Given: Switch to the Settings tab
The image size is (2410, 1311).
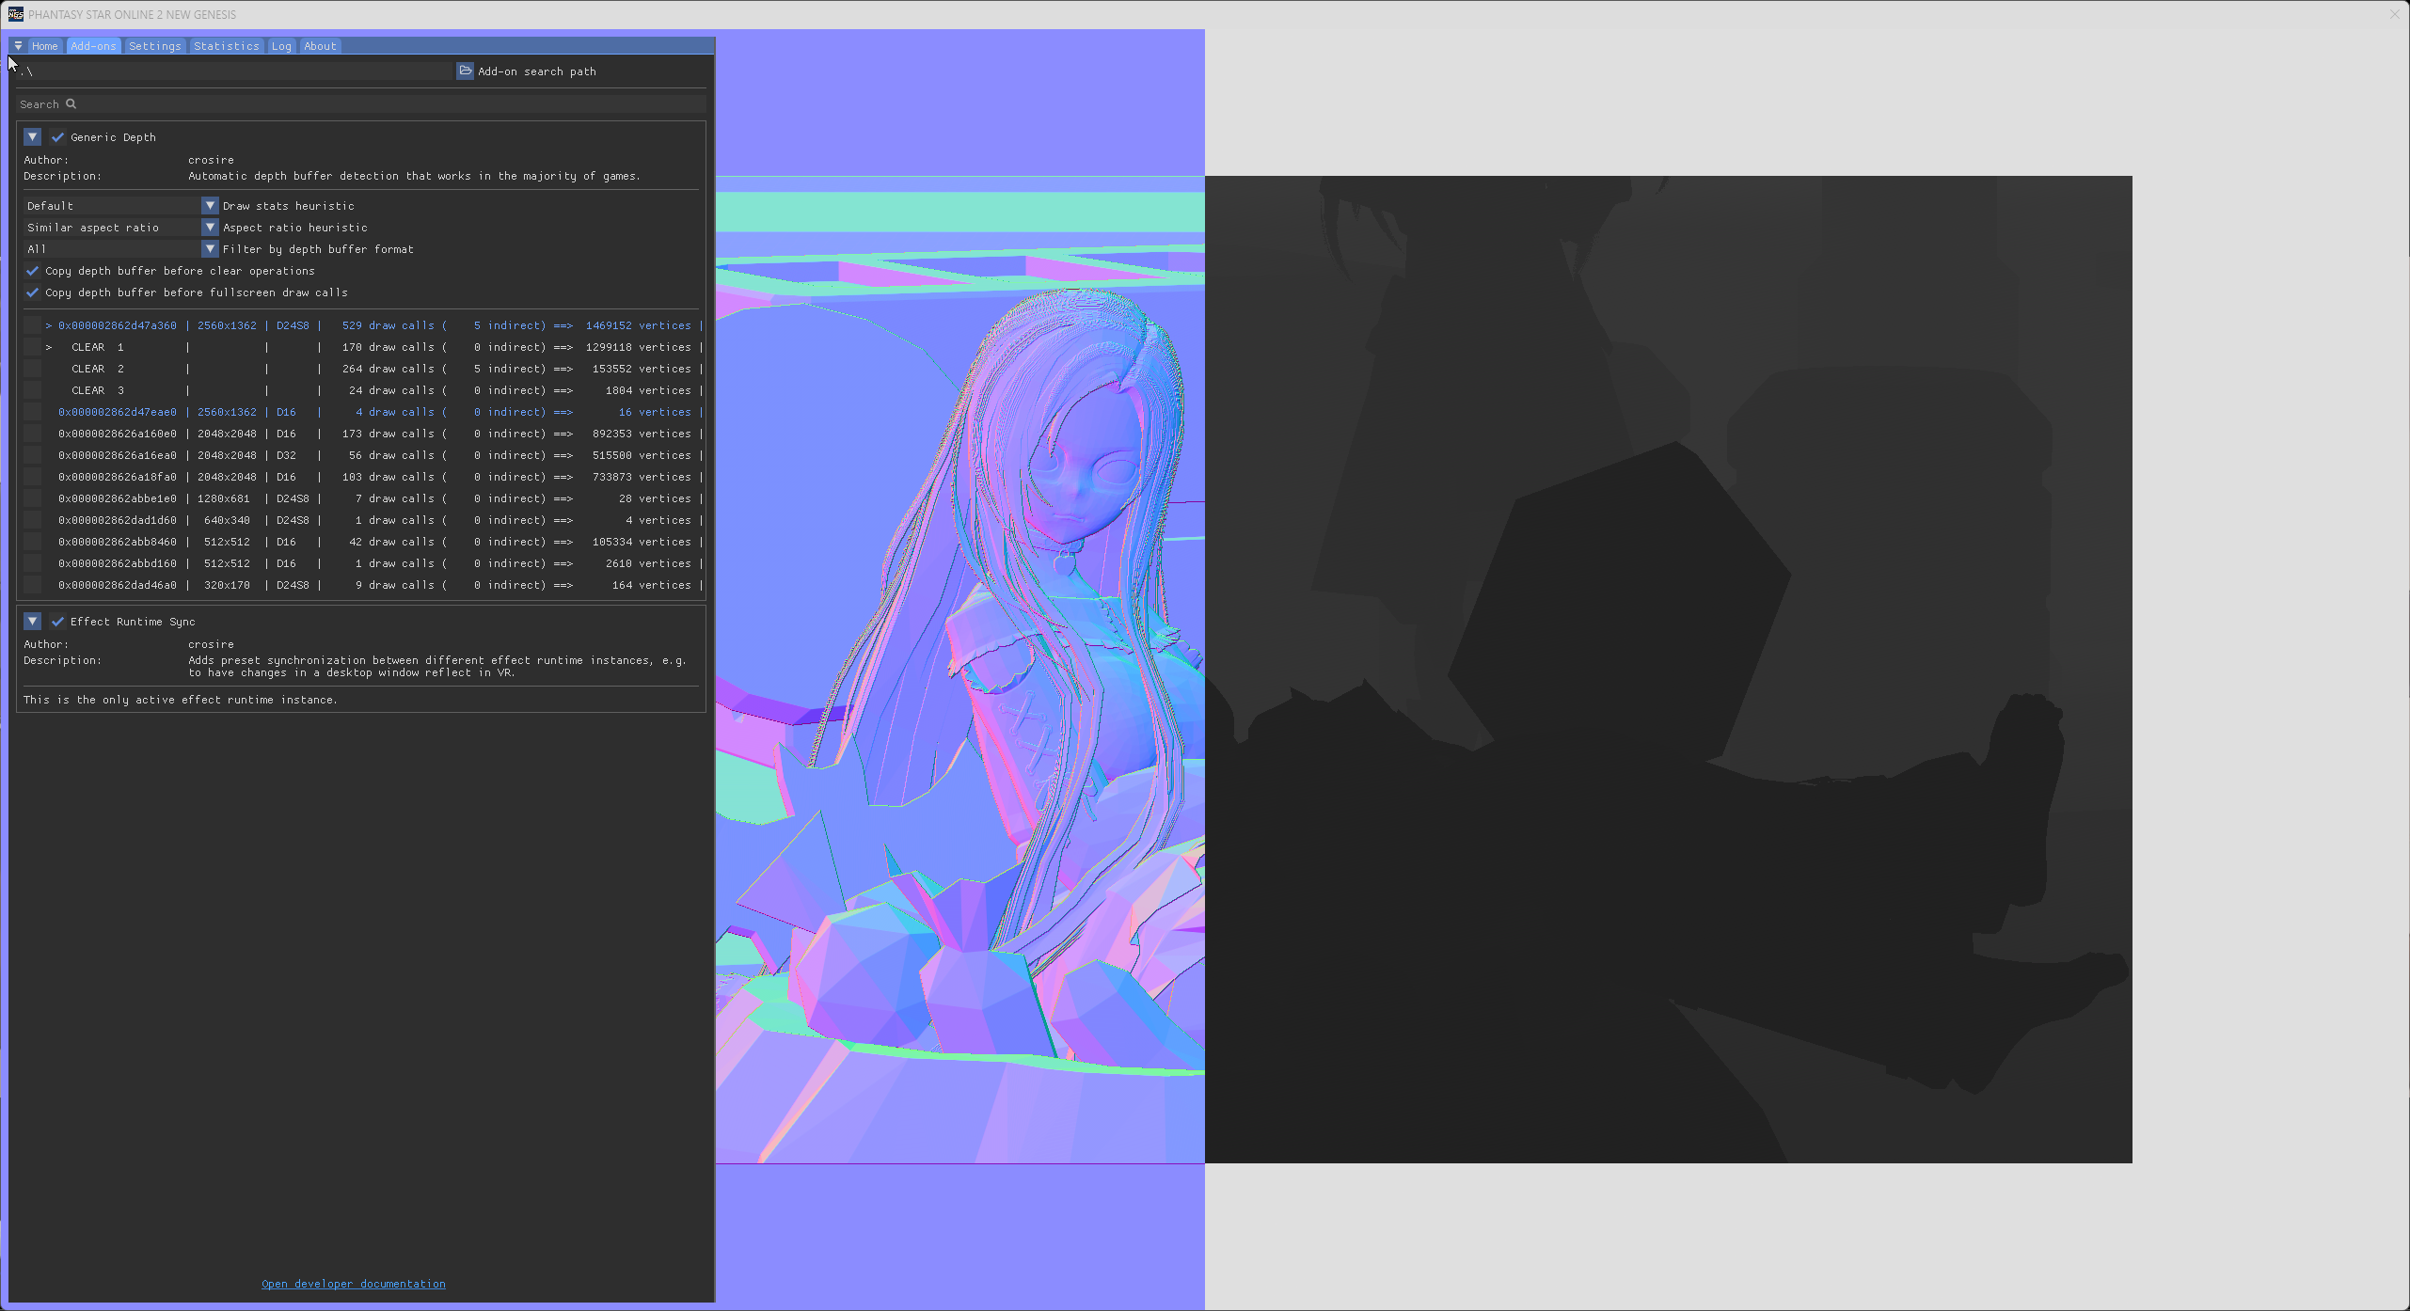Looking at the screenshot, I should (x=154, y=46).
